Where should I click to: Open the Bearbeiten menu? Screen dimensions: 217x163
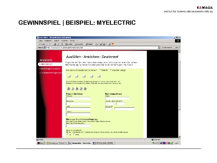pos(48,41)
